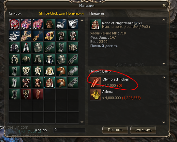Select the highlighted Robe of Nightmare icon
Screen dimensions: 177x142
coord(50,83)
